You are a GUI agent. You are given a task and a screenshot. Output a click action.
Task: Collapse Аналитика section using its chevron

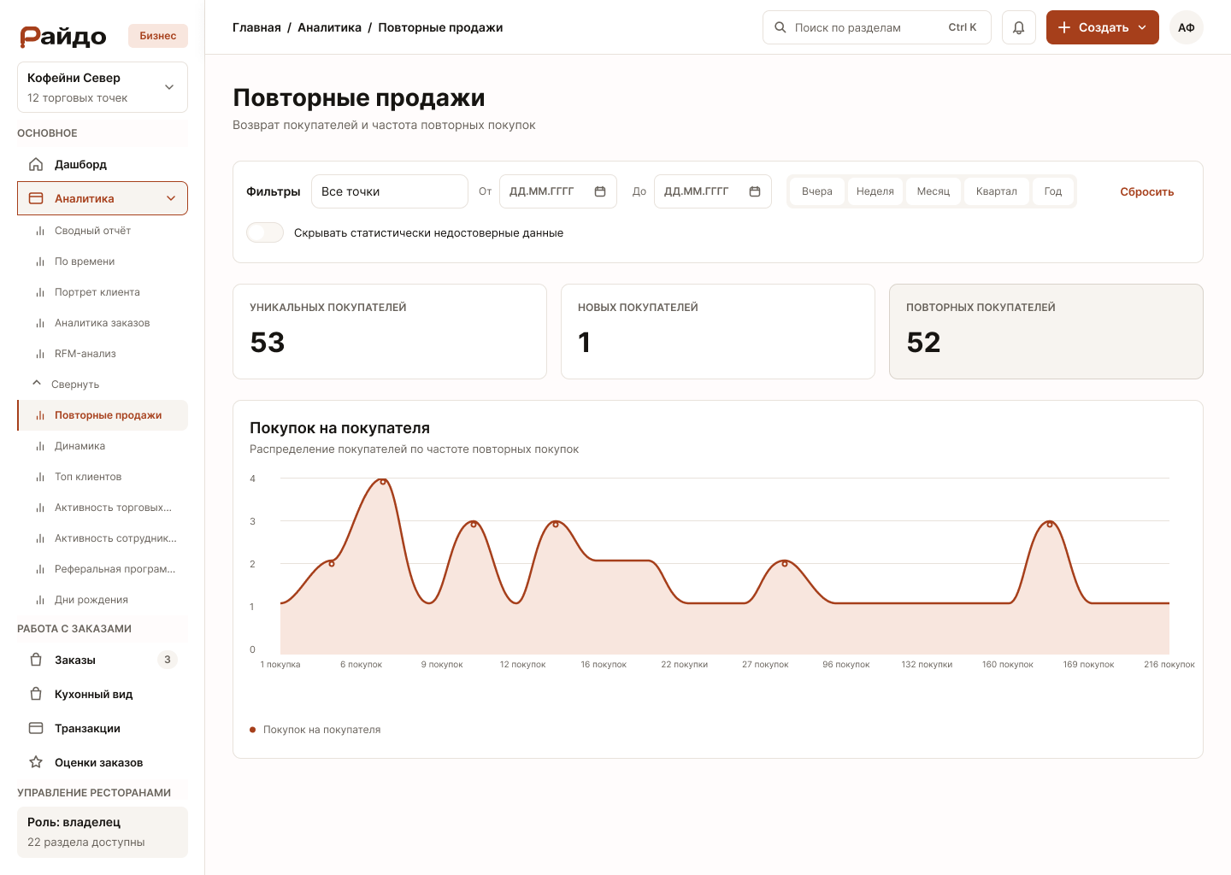(x=171, y=198)
